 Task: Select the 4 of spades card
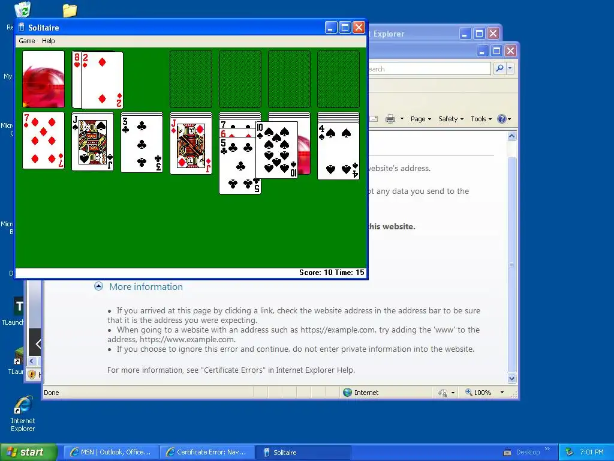338,151
